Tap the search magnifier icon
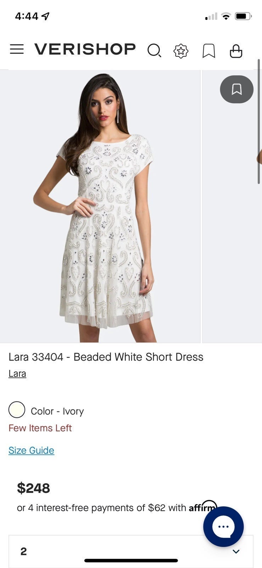The image size is (262, 568). click(x=154, y=50)
